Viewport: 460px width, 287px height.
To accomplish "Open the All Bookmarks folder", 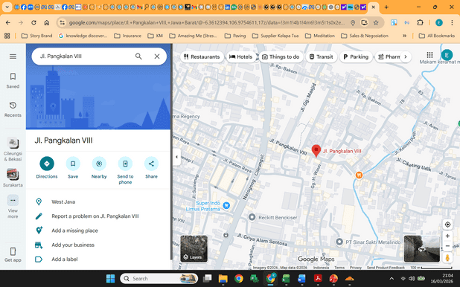I will pos(437,36).
